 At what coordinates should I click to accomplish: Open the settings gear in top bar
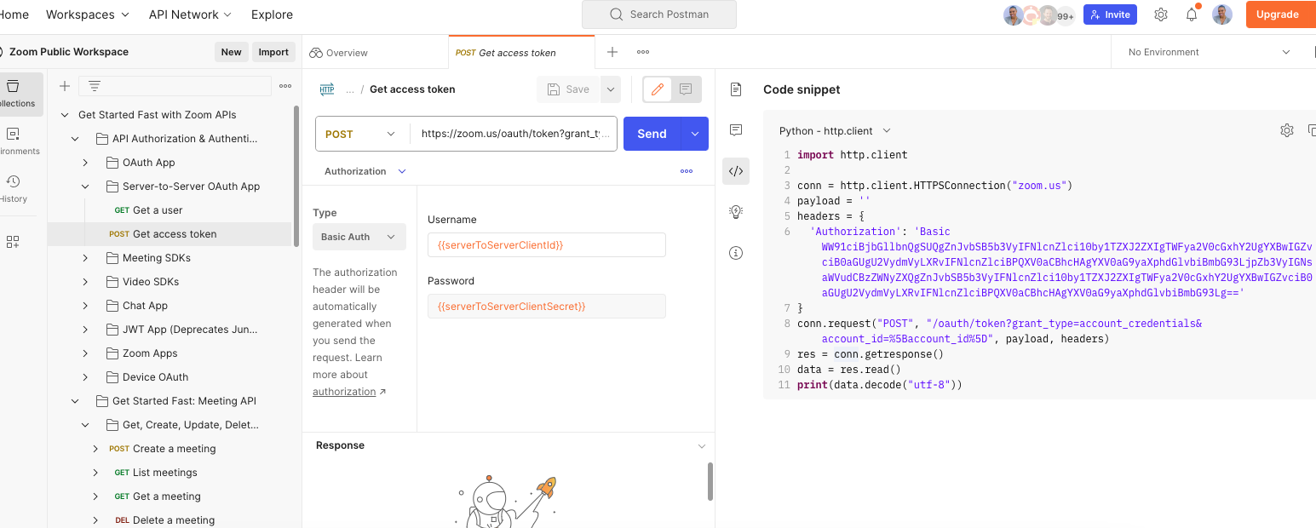tap(1161, 14)
